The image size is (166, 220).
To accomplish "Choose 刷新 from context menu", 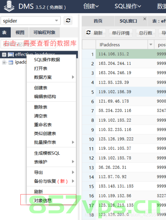I will coord(51,192).
